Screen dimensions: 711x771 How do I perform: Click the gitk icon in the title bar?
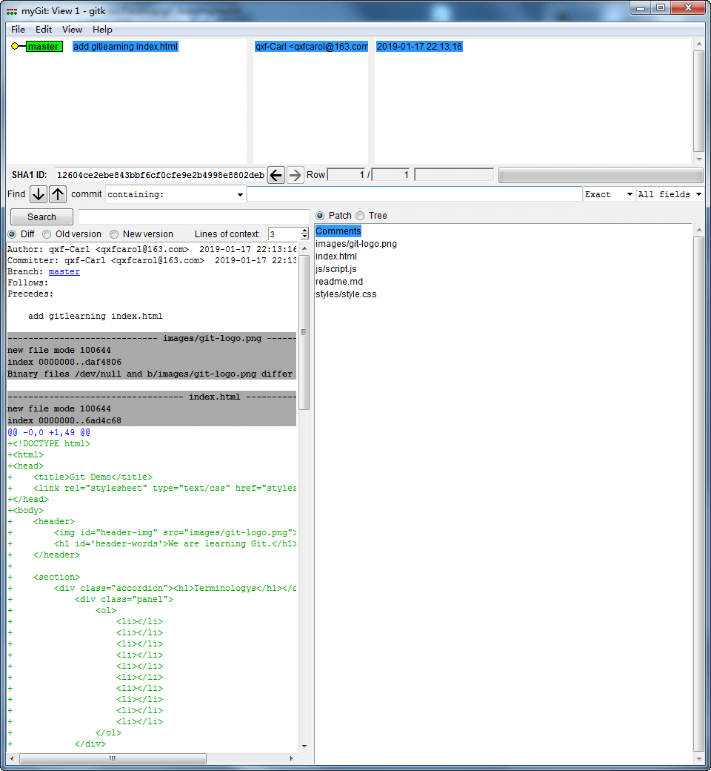tap(12, 11)
